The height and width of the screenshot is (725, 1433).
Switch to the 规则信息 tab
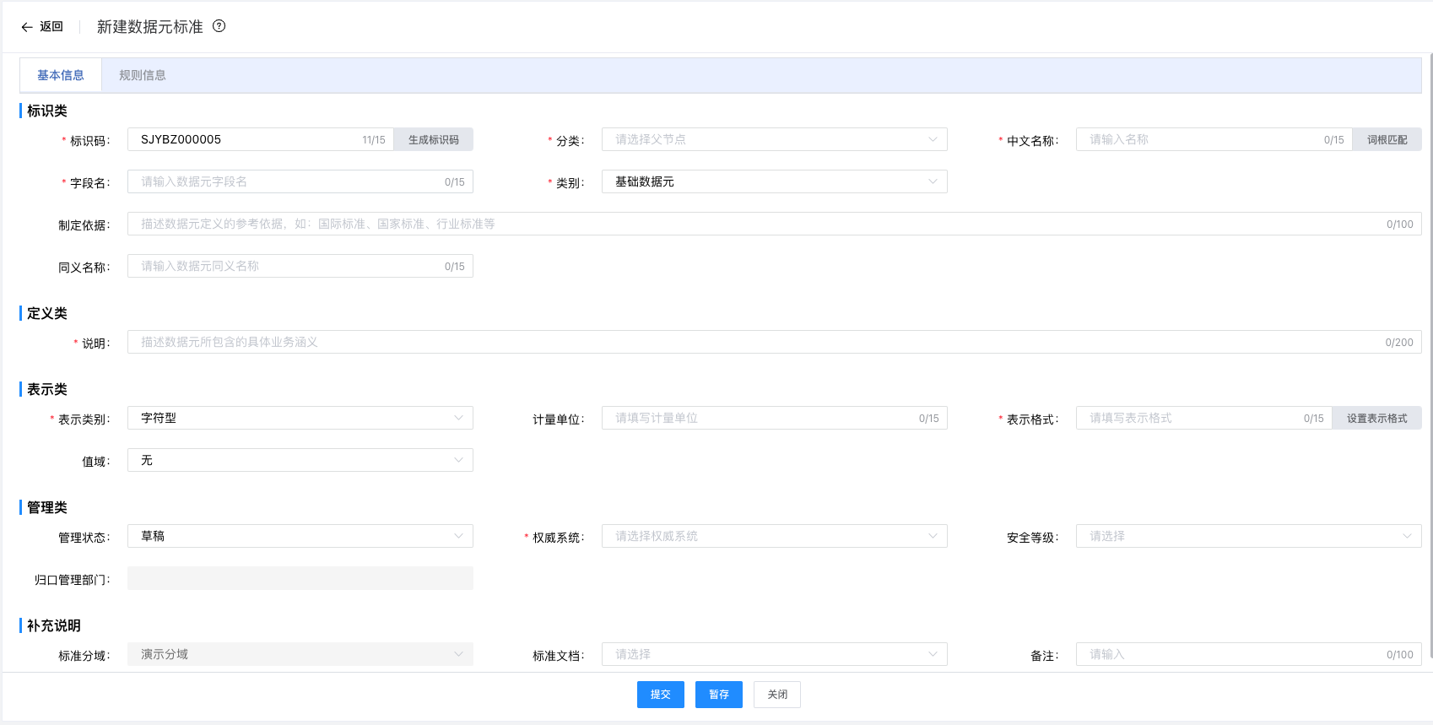(x=143, y=75)
